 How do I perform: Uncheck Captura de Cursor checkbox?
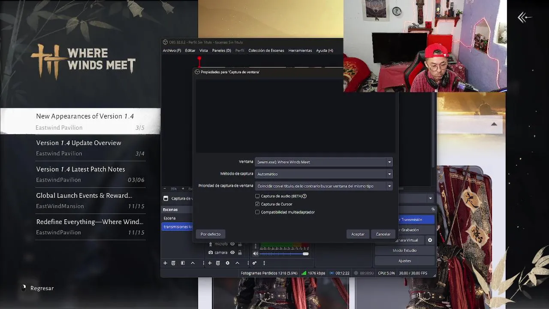pyautogui.click(x=257, y=204)
